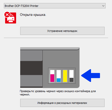Open the Brother DCP-T520W Printer selection combo box
This screenshot has height=110, width=112.
55,6
